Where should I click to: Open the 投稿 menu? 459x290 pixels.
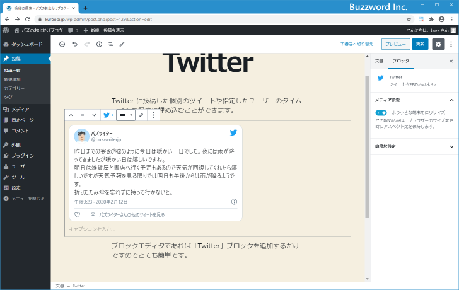[x=25, y=59]
